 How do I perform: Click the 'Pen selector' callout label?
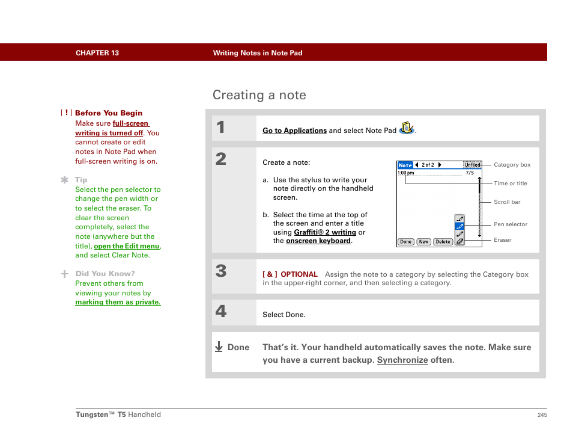511,224
